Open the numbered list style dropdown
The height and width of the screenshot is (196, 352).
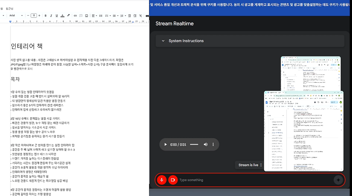(125, 16)
